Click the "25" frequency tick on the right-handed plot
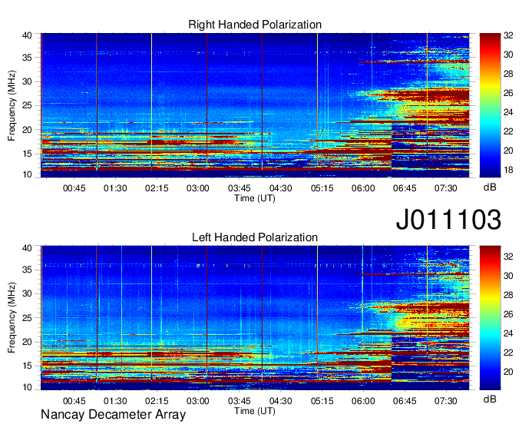The image size is (522, 424). pos(28,105)
